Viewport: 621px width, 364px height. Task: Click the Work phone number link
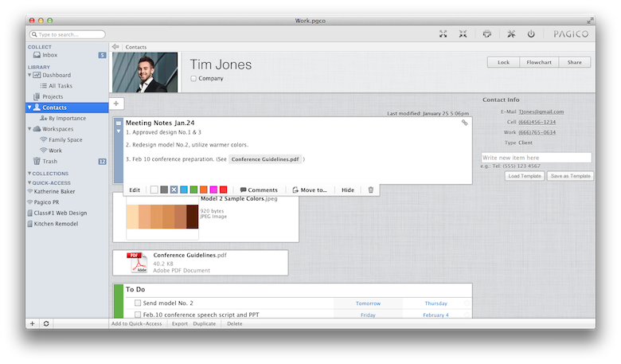pos(537,132)
